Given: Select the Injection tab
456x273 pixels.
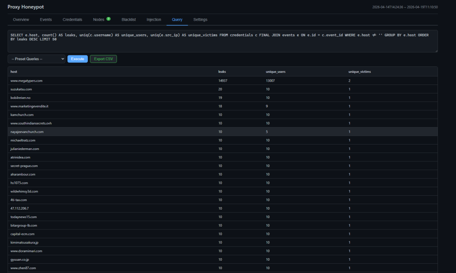Looking at the screenshot, I should coord(154,19).
